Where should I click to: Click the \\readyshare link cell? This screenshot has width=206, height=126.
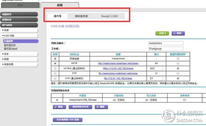(118, 59)
